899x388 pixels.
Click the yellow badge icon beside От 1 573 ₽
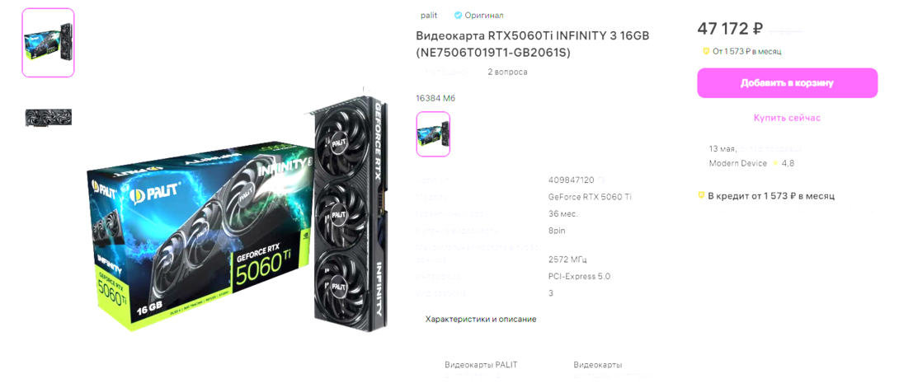tap(706, 52)
